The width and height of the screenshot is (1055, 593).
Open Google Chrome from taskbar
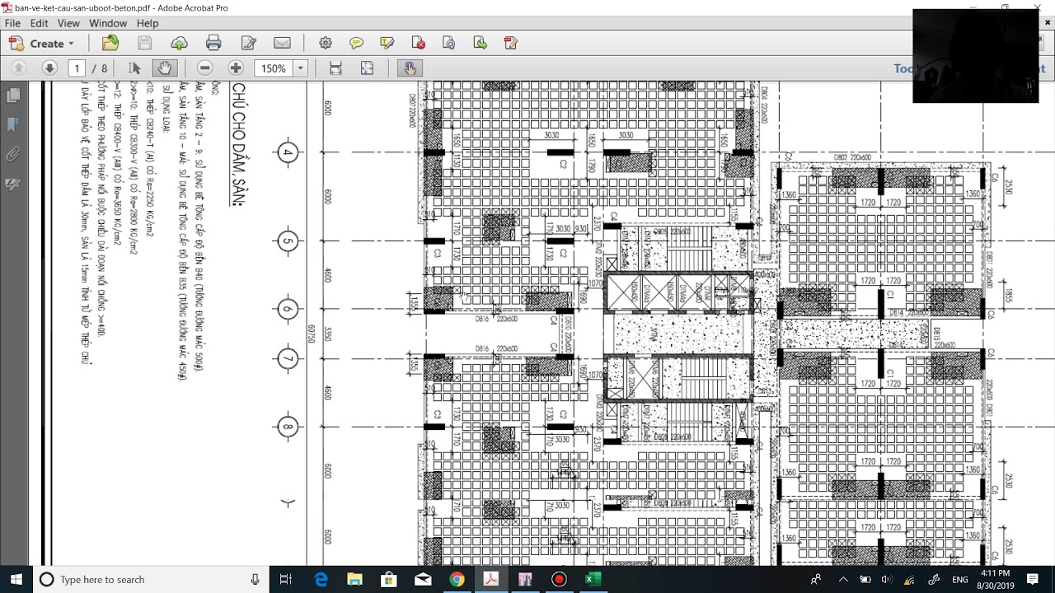(457, 580)
